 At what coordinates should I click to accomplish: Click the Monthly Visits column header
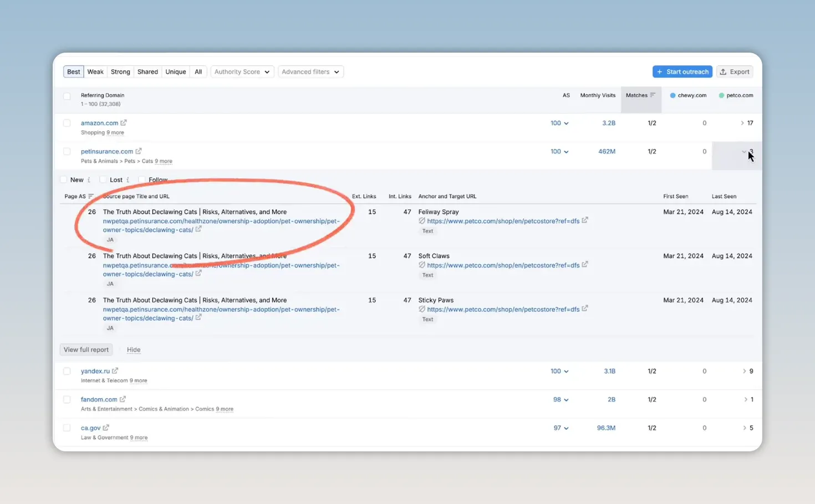point(598,95)
